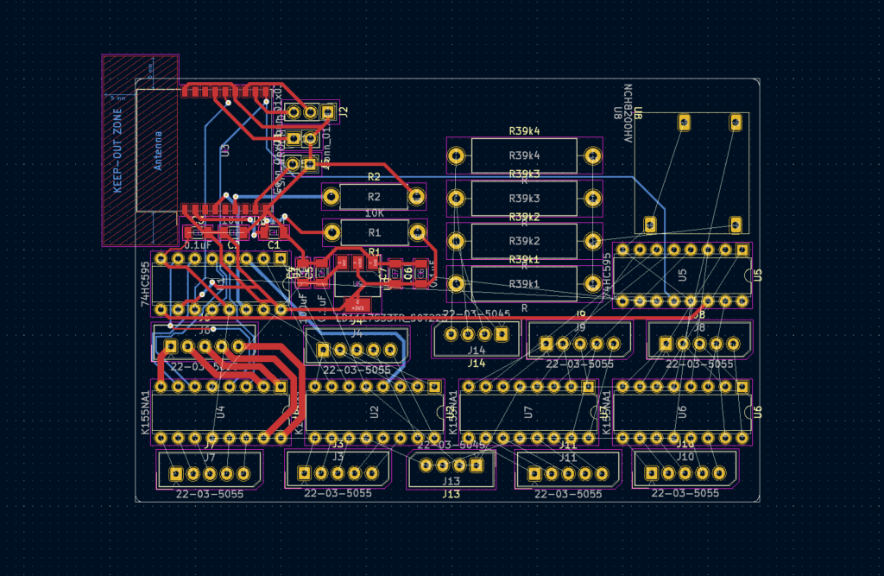
Task: Select the J10 five-pin connector
Action: coord(685,472)
